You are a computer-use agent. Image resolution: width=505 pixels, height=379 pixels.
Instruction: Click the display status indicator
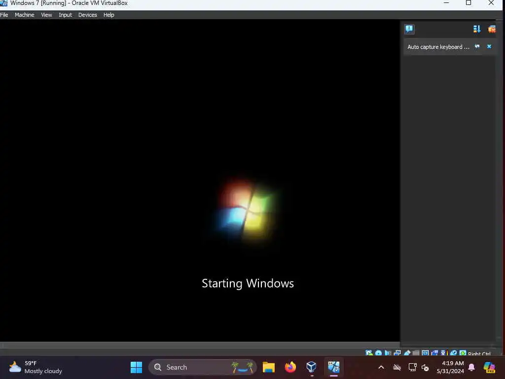(425, 353)
